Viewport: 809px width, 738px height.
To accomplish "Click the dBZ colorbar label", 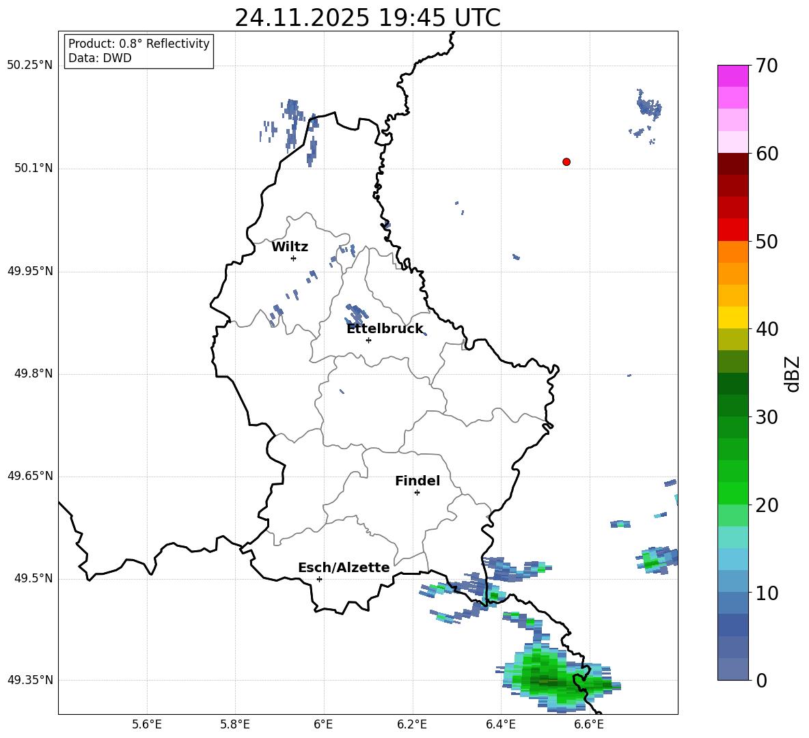I will [793, 373].
